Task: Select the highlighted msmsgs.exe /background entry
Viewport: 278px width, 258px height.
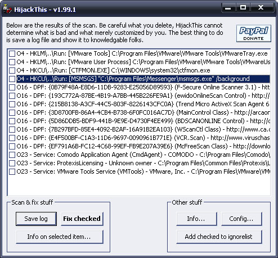Action: click(144, 79)
